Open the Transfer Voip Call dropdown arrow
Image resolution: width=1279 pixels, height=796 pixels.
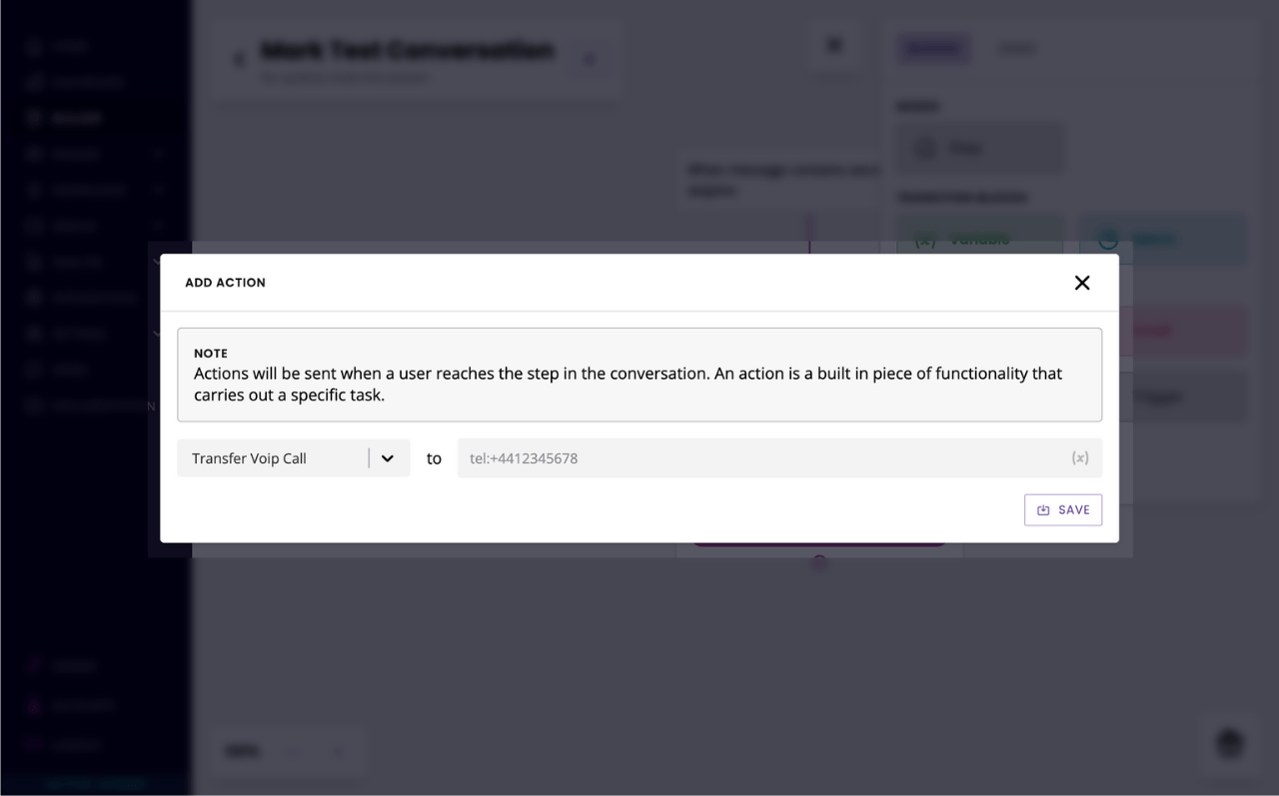point(388,458)
